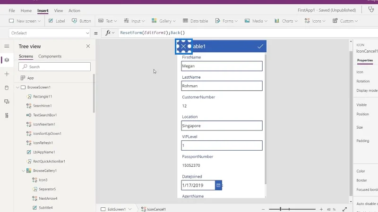Expand the fx formula options
Image resolution: width=378 pixels, height=212 pixels.
[113, 33]
